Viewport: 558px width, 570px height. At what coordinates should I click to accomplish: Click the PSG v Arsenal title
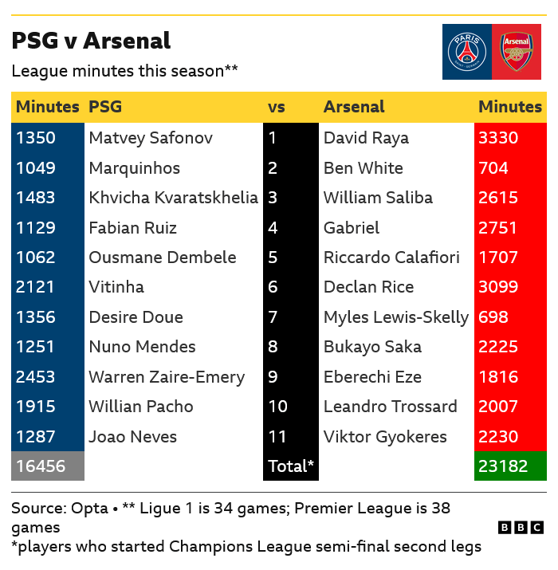tap(91, 41)
